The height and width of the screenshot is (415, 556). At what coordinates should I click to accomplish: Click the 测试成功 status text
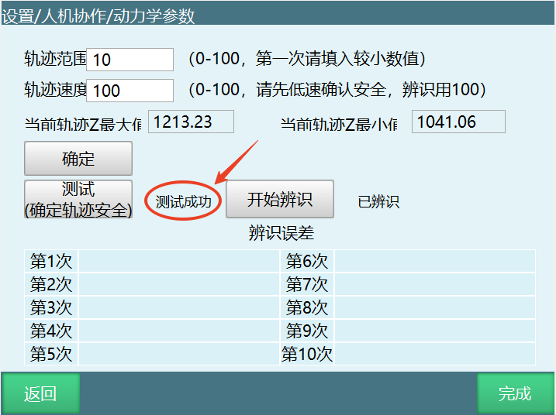[x=183, y=201]
